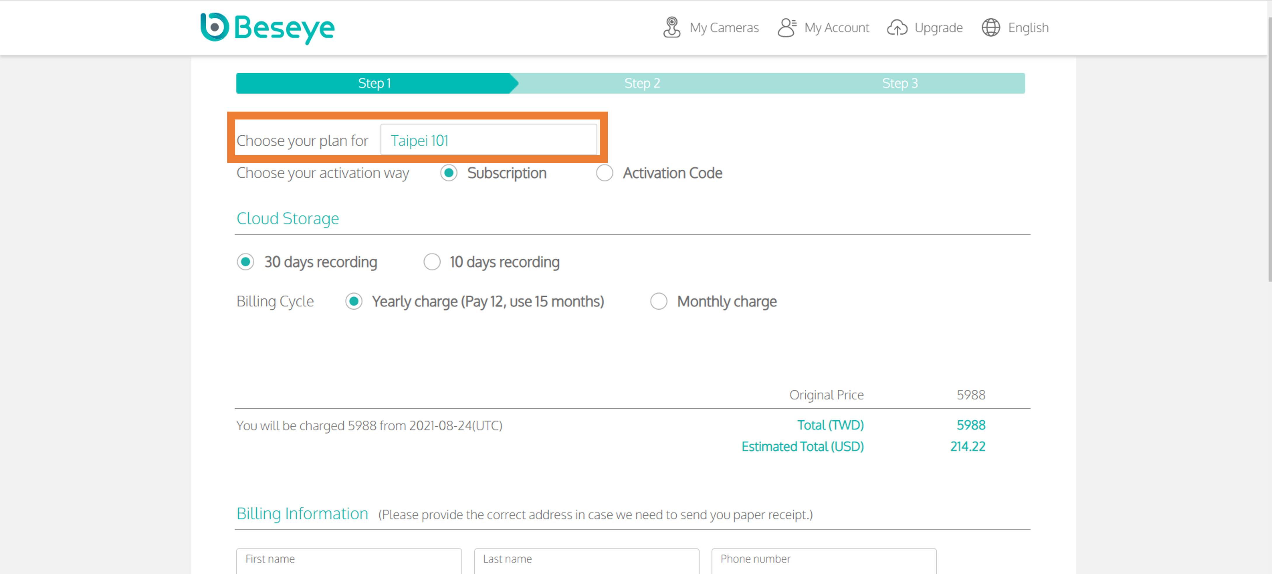
Task: Focus the Last name field
Action: (586, 561)
